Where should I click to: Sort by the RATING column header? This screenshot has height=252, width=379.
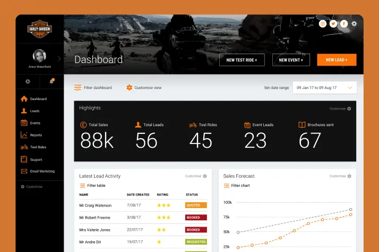pyautogui.click(x=162, y=195)
